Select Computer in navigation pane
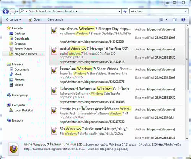191x159 pixels. [19, 105]
